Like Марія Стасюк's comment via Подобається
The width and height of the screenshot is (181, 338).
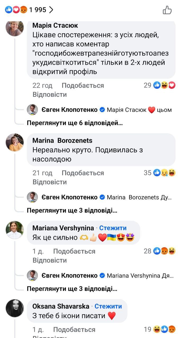click(x=83, y=86)
